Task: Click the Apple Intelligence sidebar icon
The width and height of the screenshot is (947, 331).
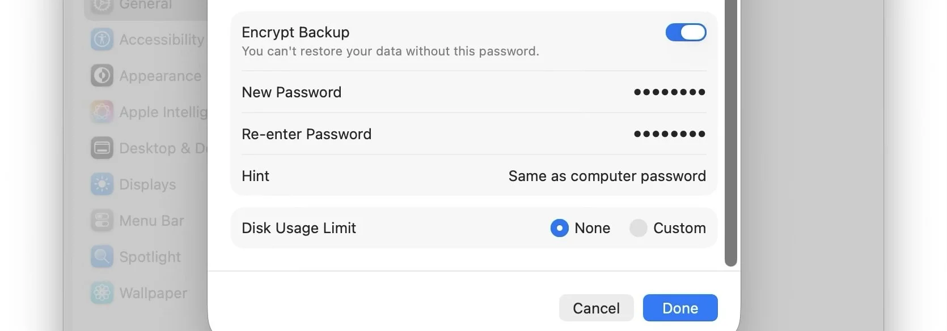Action: coord(102,112)
